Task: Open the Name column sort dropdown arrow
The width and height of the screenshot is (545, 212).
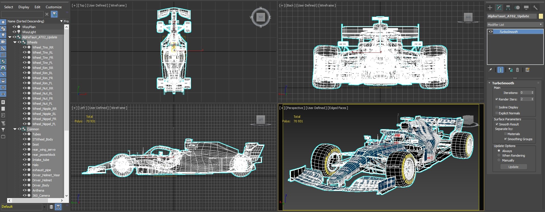Action: pyautogui.click(x=61, y=21)
